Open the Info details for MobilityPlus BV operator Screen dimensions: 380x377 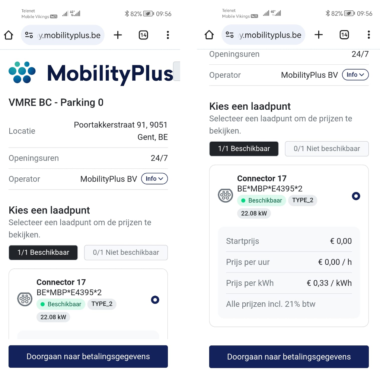pyautogui.click(x=154, y=178)
